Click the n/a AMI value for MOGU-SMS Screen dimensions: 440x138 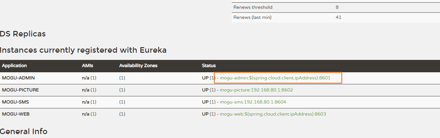point(85,102)
